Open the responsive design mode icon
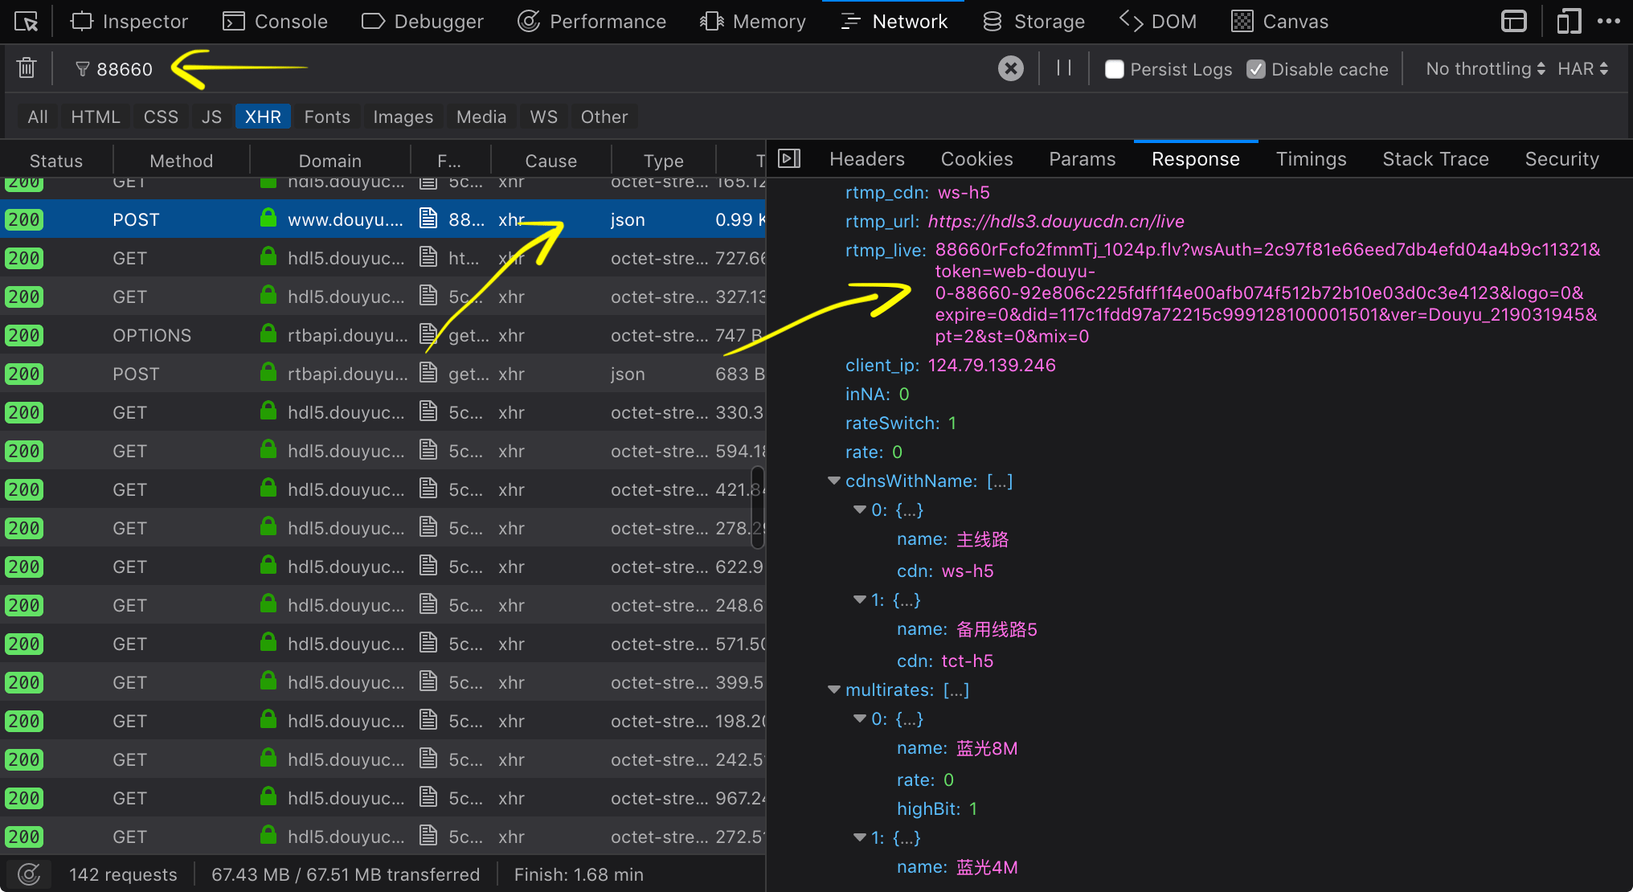This screenshot has width=1633, height=892. pos(1568,22)
